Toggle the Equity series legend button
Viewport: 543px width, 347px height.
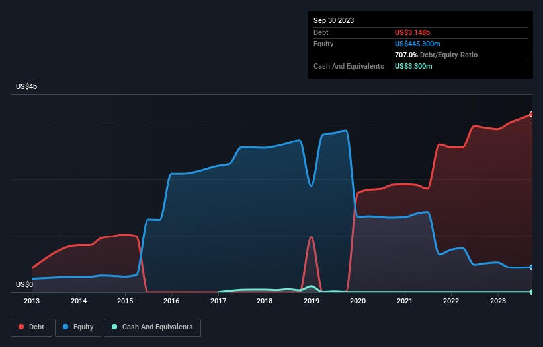(78, 327)
